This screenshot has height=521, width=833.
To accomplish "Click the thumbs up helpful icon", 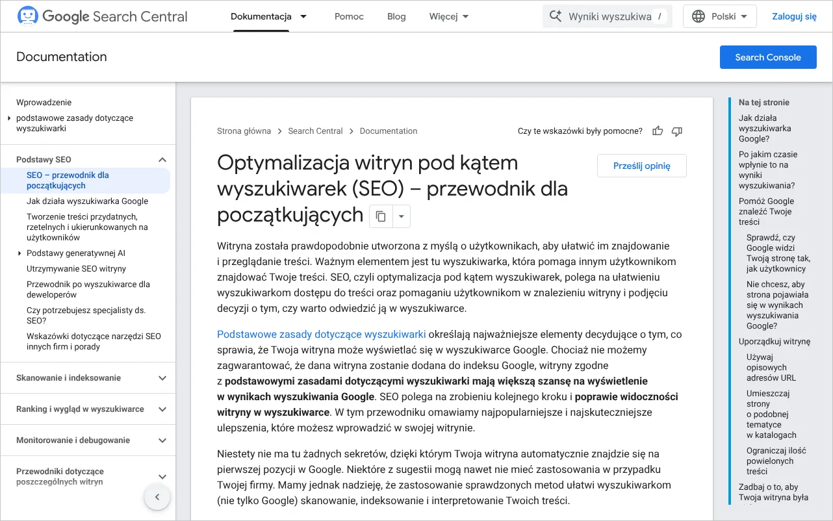I will pyautogui.click(x=658, y=131).
